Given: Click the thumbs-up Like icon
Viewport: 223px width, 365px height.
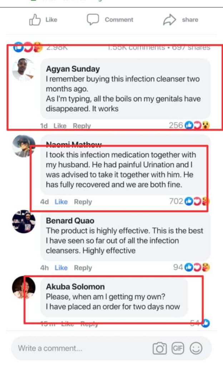Looking at the screenshot, I should pos(35,20).
